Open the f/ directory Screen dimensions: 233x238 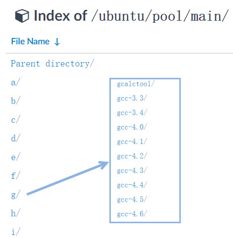pyautogui.click(x=16, y=175)
